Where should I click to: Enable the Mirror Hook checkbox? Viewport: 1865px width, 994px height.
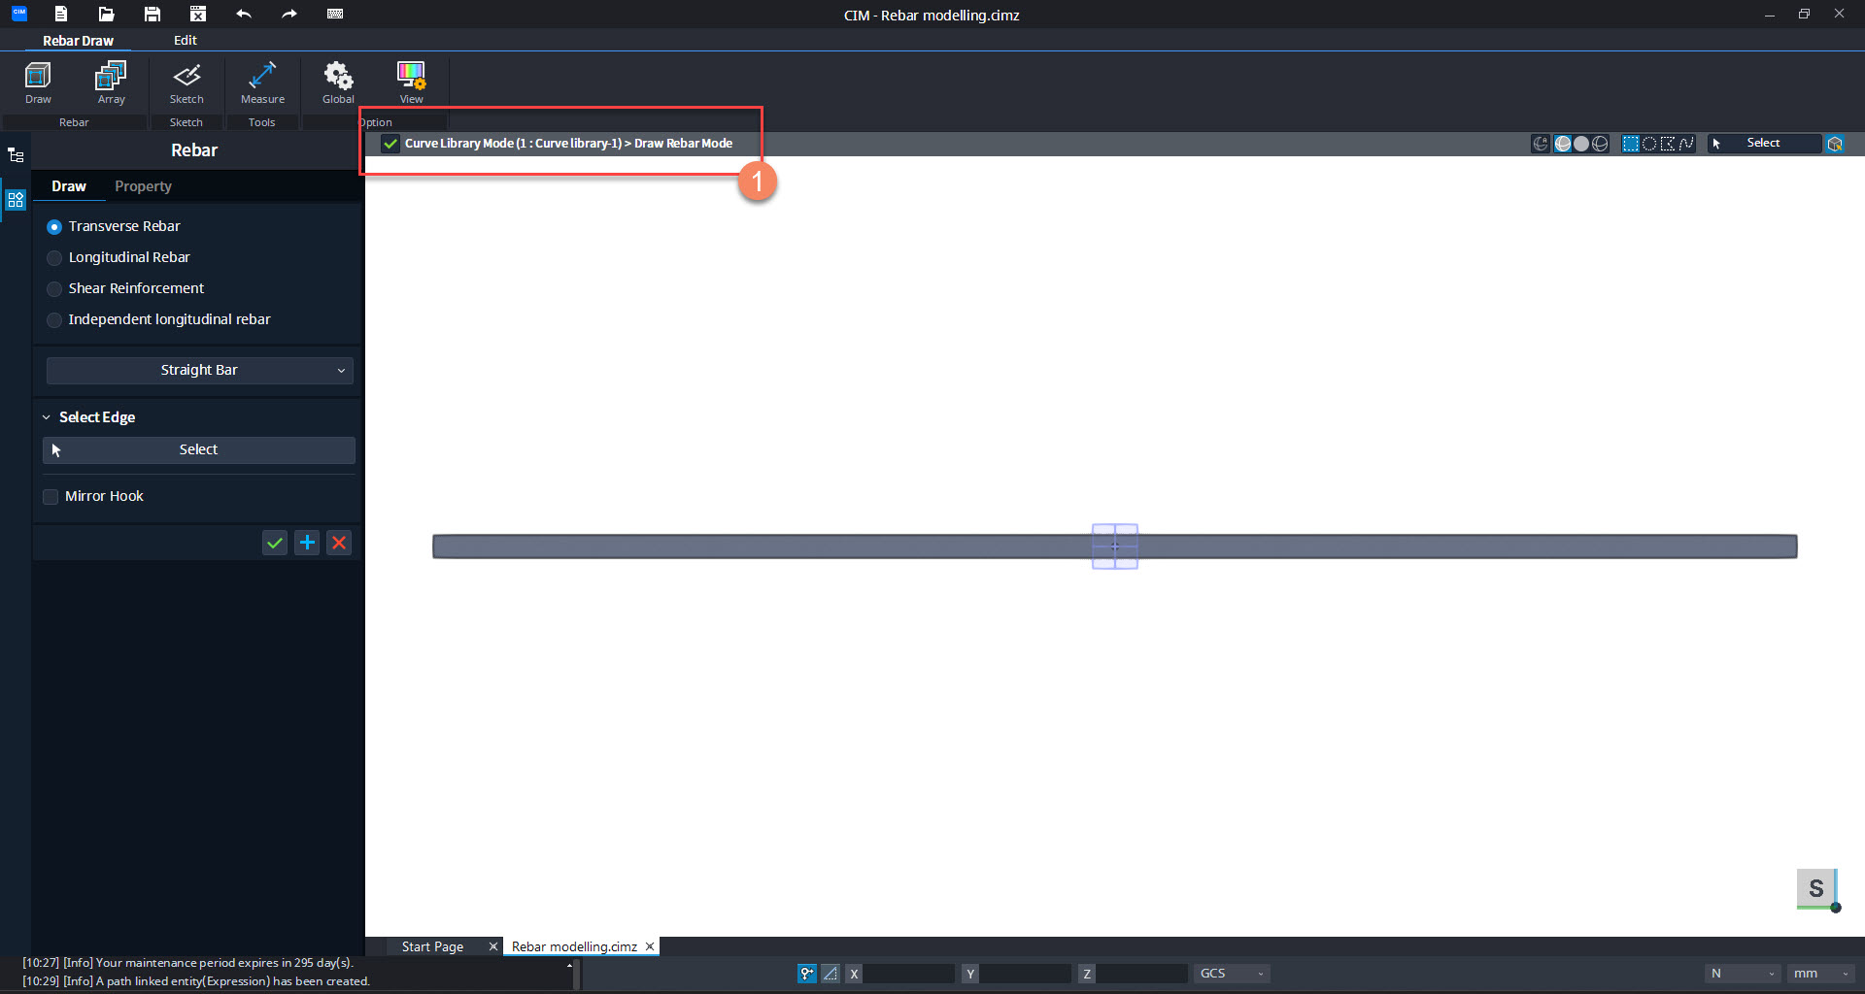tap(51, 496)
